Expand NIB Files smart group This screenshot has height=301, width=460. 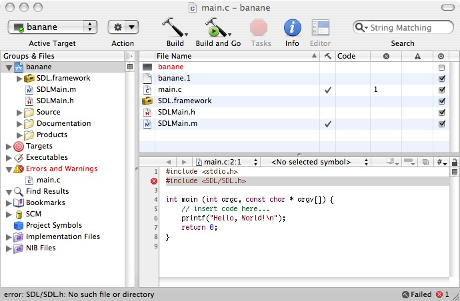9,248
